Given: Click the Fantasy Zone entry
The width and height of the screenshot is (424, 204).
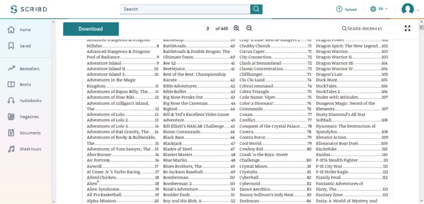Looking at the screenshot, I should (352, 195).
